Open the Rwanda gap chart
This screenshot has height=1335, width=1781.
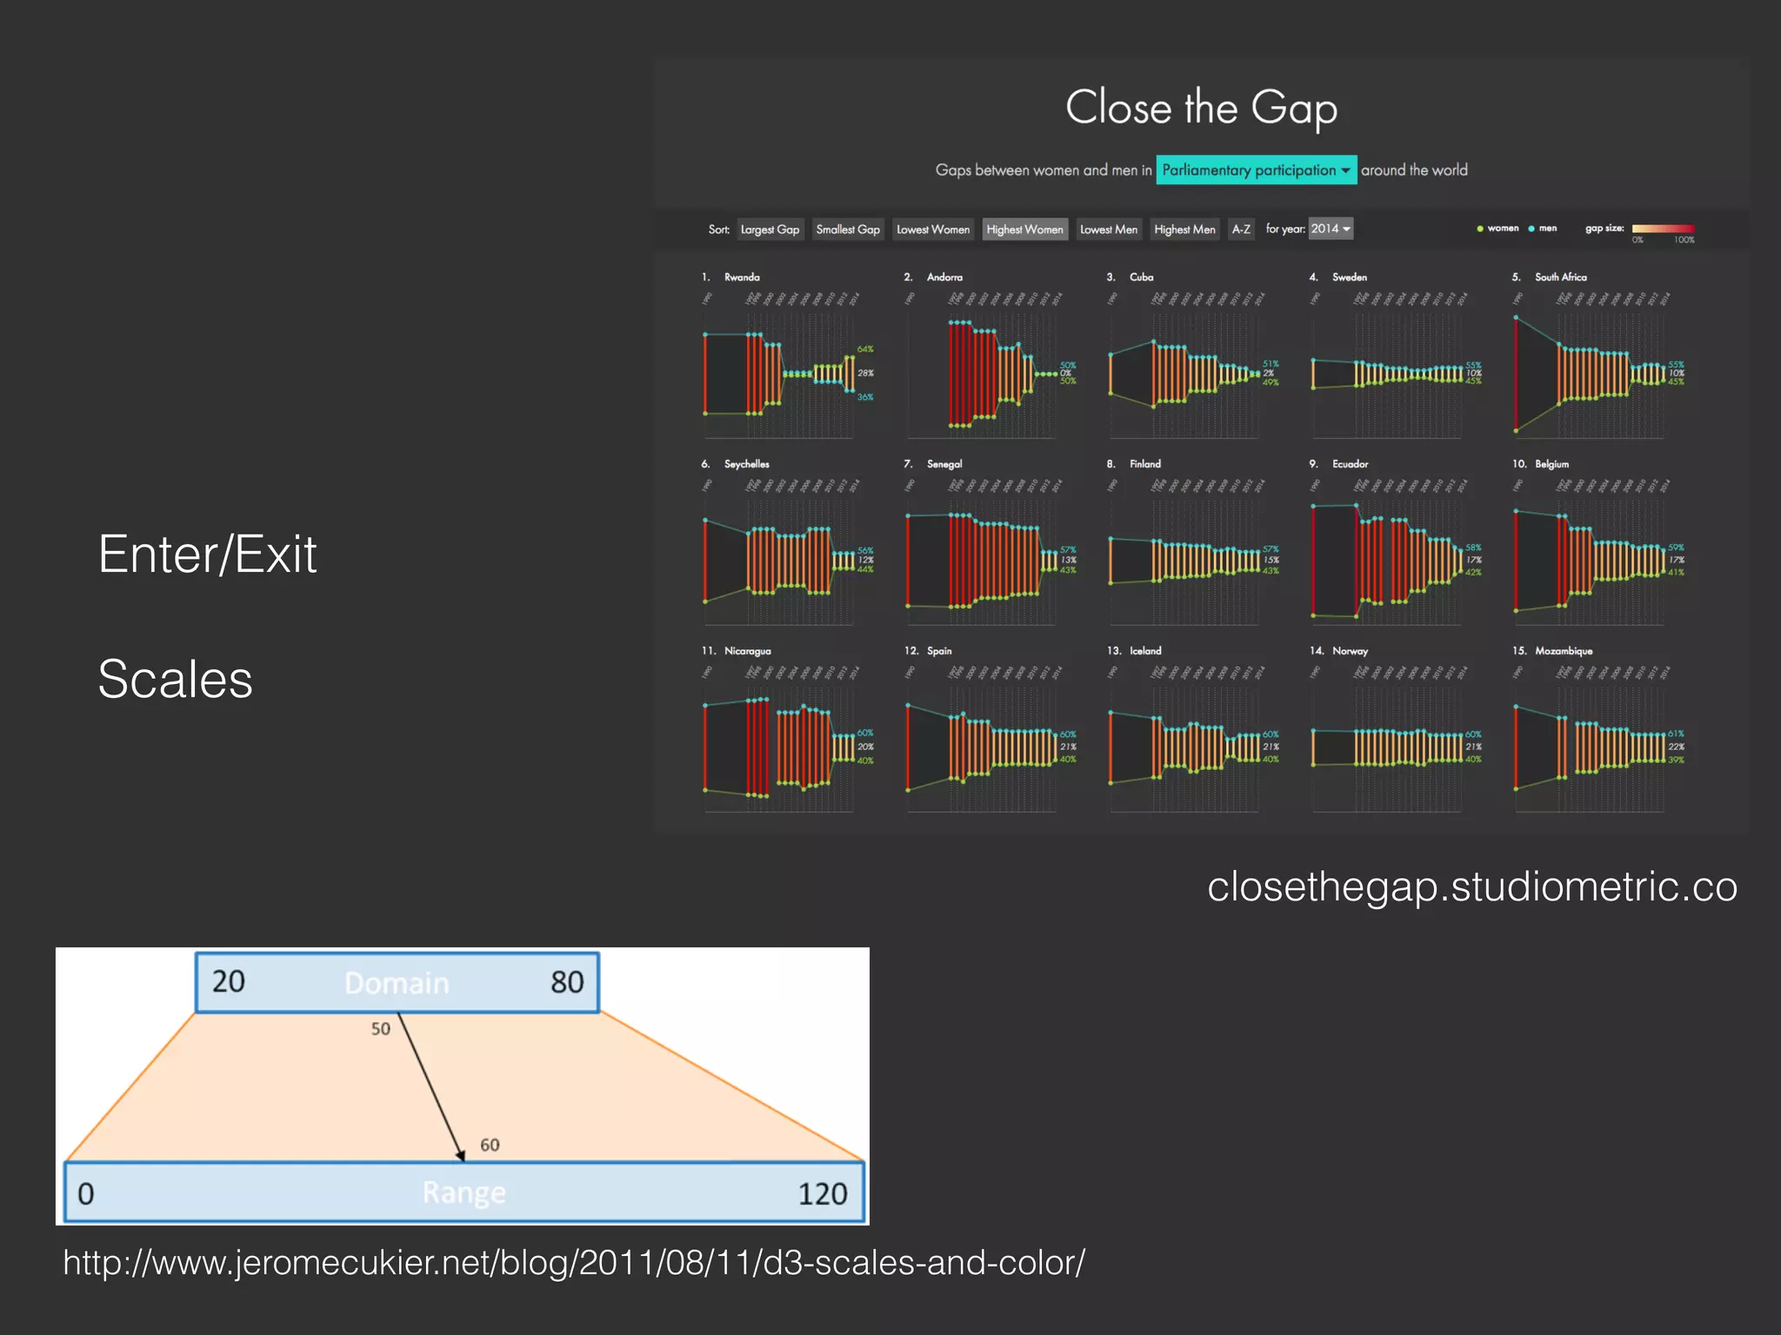click(x=783, y=374)
